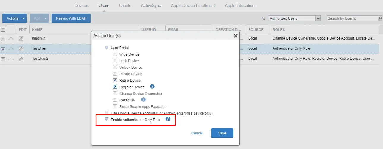Screen dimensions: 383x149
Task: Switch to the Devices tab
Action: [82, 5]
